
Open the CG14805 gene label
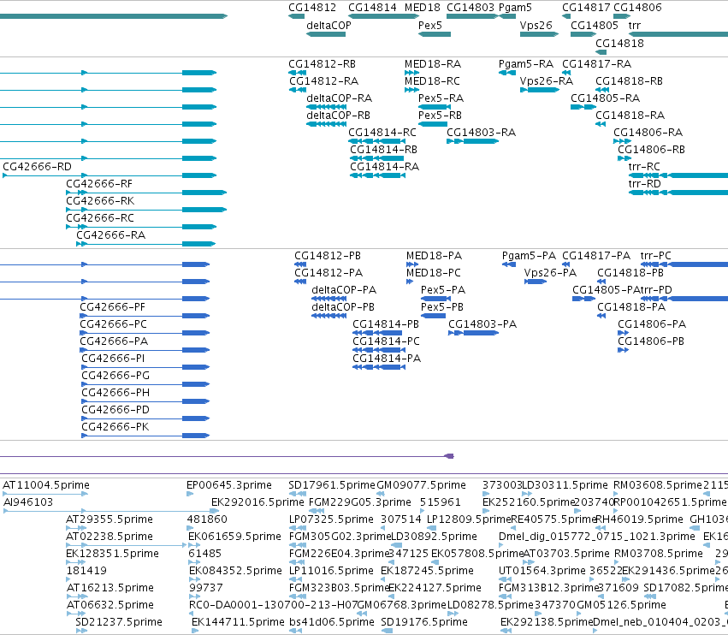pos(595,26)
